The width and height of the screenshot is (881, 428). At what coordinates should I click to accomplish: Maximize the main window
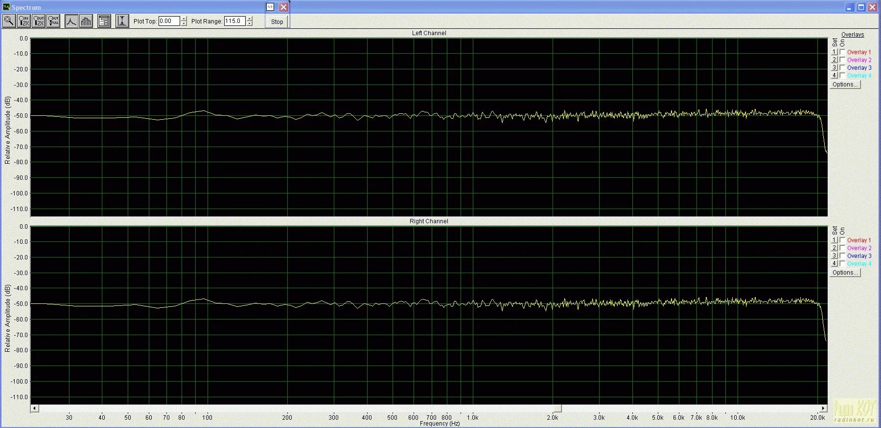[x=861, y=7]
